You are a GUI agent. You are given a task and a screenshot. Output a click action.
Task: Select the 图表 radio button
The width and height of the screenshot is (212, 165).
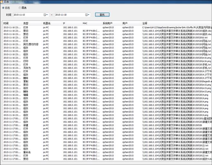point(20,7)
